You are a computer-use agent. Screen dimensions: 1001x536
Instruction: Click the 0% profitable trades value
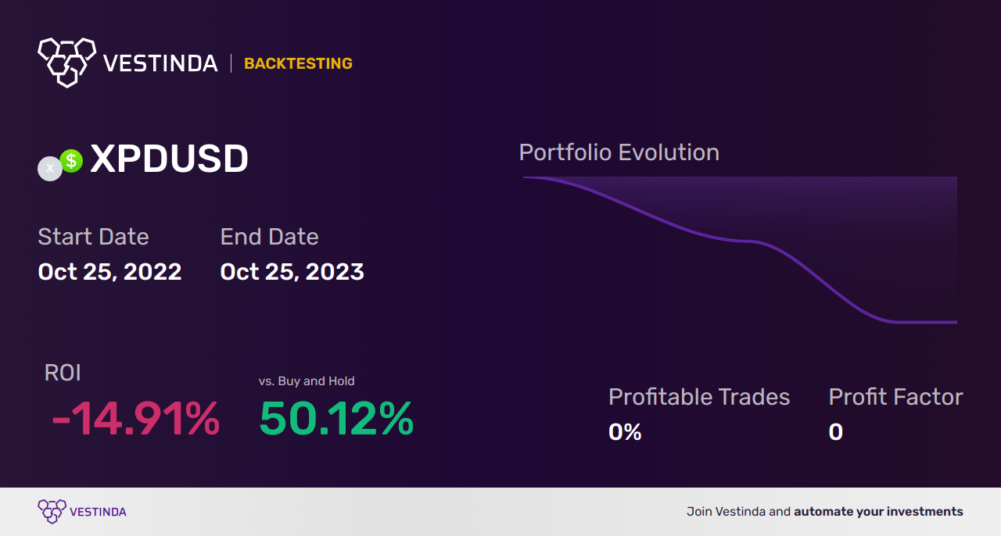[x=625, y=432]
